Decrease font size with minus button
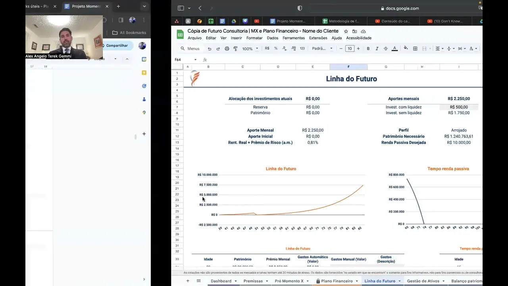Screen dimensions: 508x286 click(341, 48)
